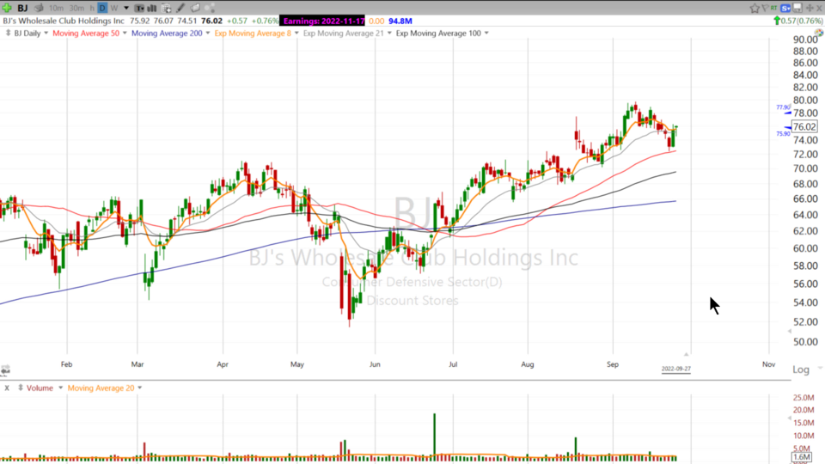Open the text annotation tool dropdown
This screenshot has width=825, height=464.
click(x=139, y=8)
